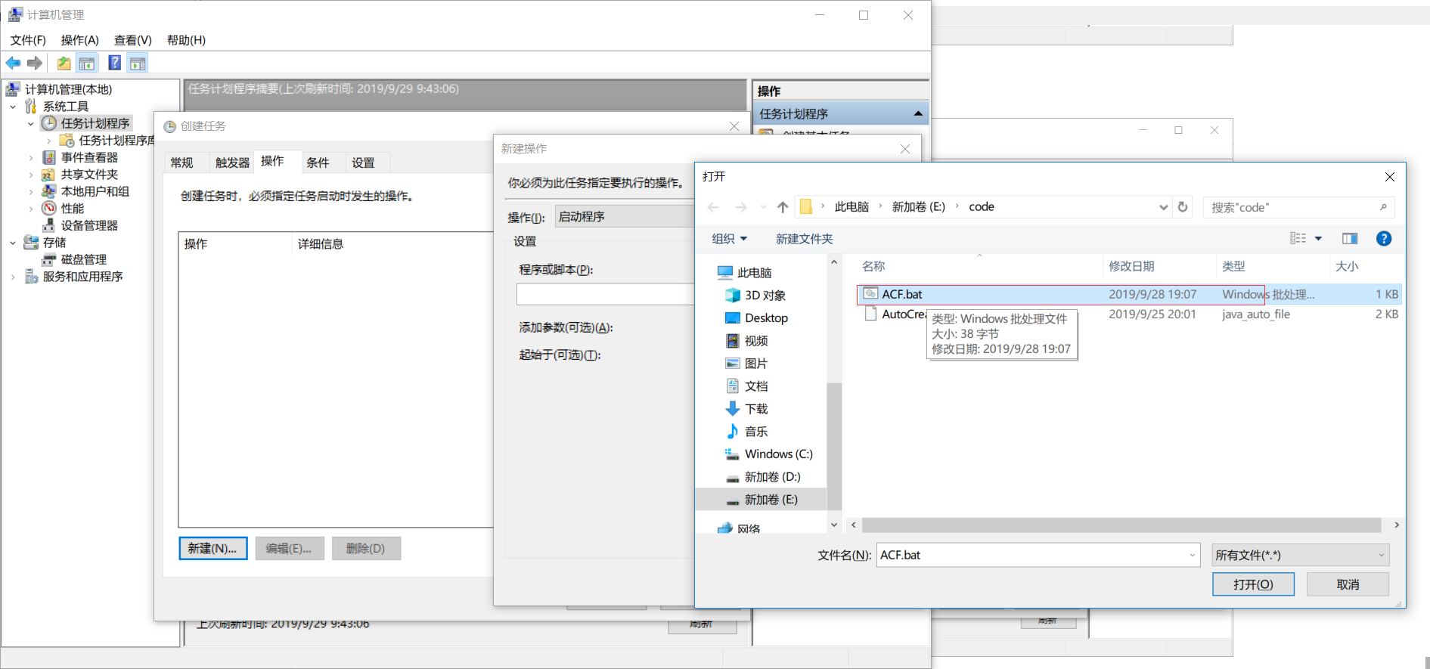The width and height of the screenshot is (1430, 669).
Task: Open the 文件(F) menu
Action: click(28, 40)
